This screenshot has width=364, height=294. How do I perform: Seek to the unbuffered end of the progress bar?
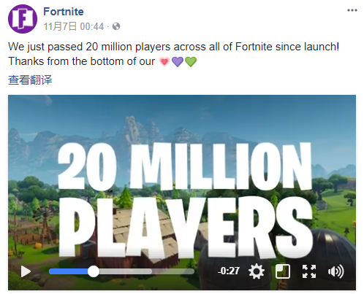coord(173,271)
